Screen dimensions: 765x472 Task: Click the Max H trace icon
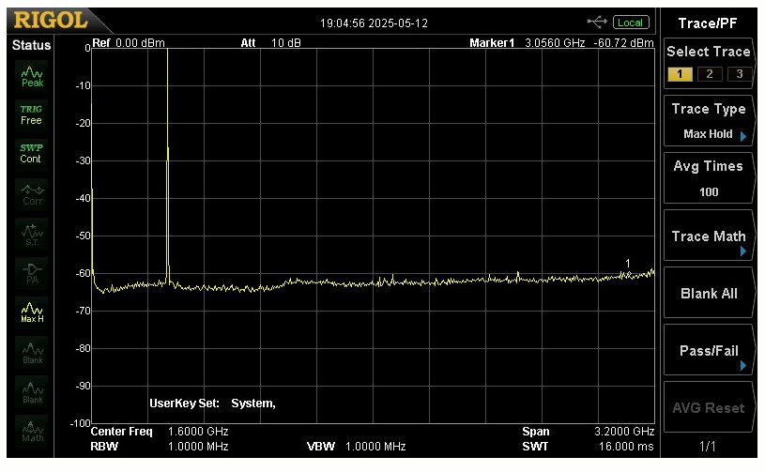(x=32, y=312)
